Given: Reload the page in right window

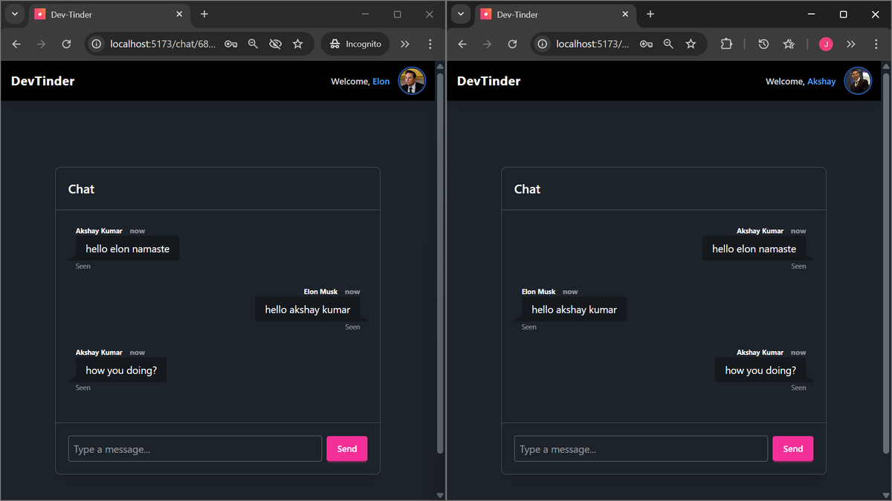Looking at the screenshot, I should point(512,44).
